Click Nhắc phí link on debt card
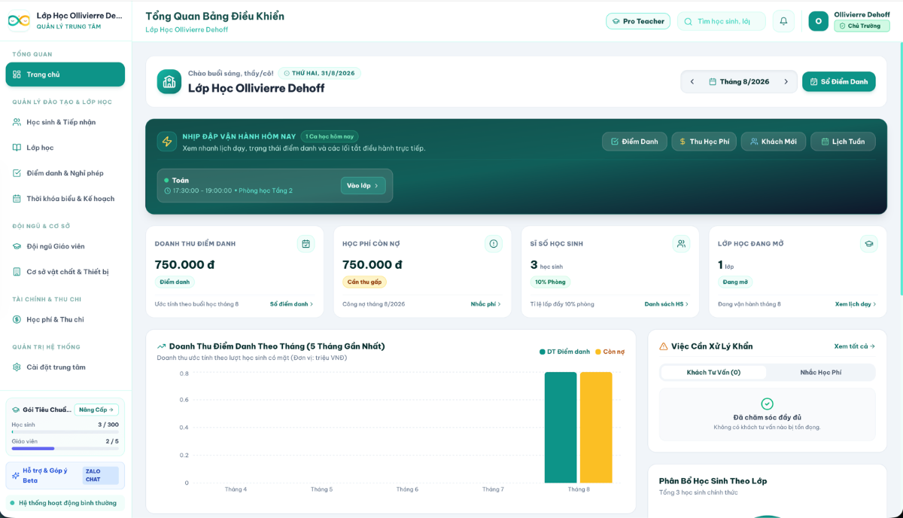Viewport: 903px width, 518px height. pos(486,304)
